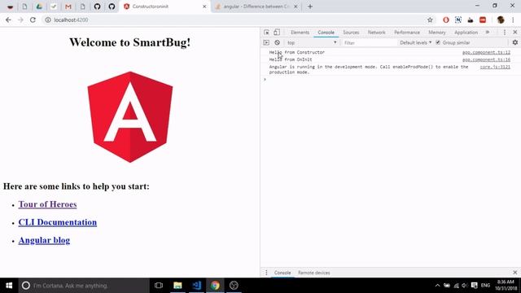The image size is (521, 293).
Task: Switch to the Gmail pinned tab
Action: point(68,7)
